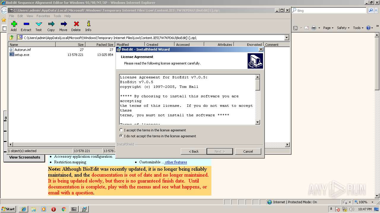Click the Test icon in 7-Zip toolbar

tap(39, 26)
